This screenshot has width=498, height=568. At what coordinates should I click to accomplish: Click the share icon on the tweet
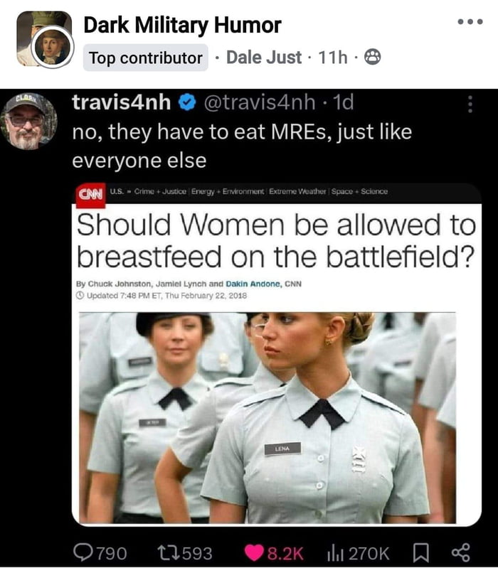pyautogui.click(x=461, y=553)
